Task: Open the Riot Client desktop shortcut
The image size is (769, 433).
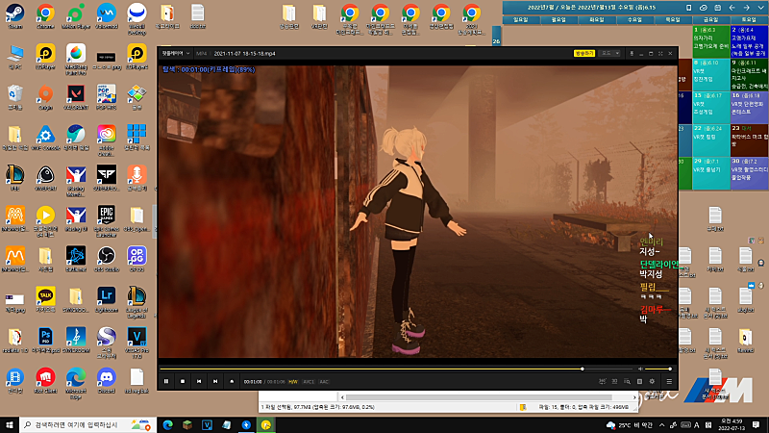Action: (x=45, y=381)
